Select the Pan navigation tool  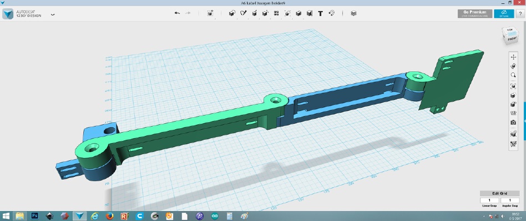(x=513, y=57)
